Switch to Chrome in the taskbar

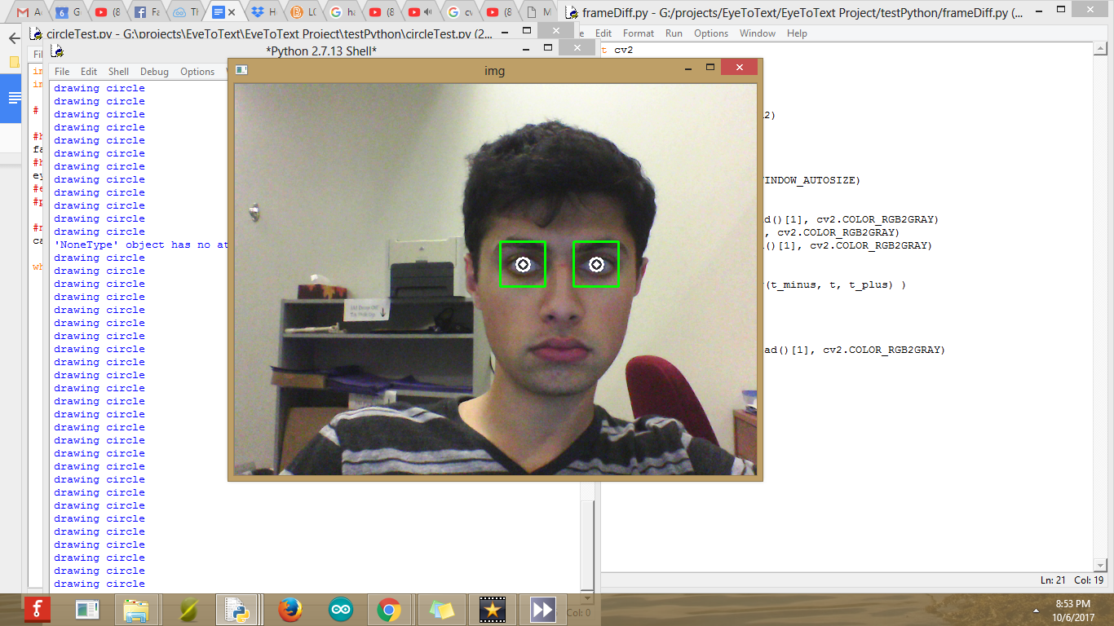tap(389, 609)
